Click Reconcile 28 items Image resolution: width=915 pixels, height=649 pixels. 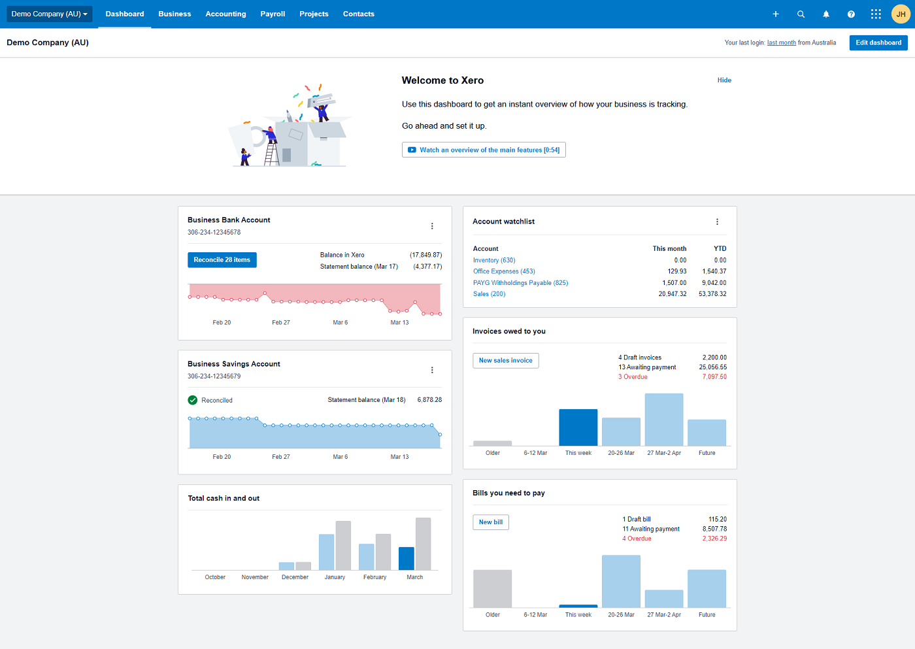pyautogui.click(x=222, y=259)
